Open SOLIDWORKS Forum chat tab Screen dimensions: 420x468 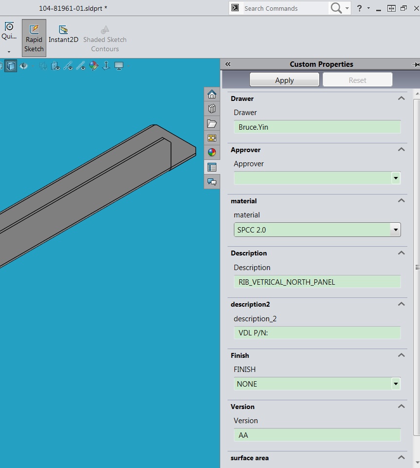tap(212, 182)
